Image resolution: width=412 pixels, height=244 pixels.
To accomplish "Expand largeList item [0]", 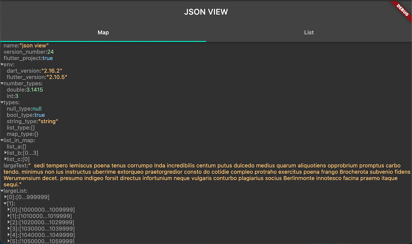I will pyautogui.click(x=6, y=197).
